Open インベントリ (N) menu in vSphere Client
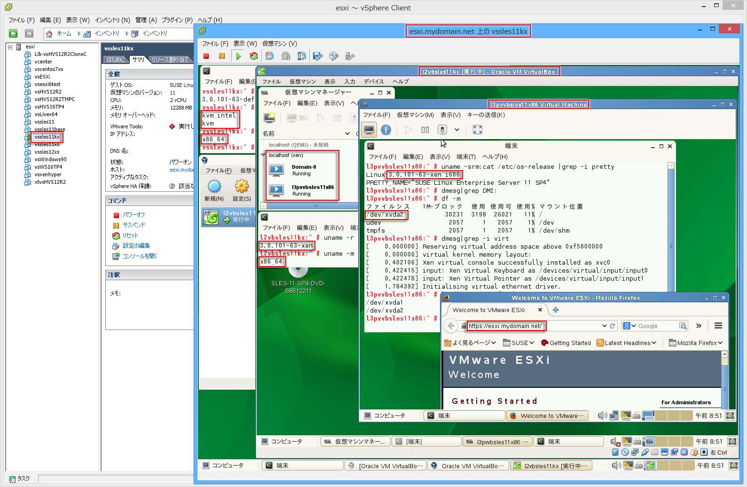This screenshot has height=487, width=747. click(112, 20)
